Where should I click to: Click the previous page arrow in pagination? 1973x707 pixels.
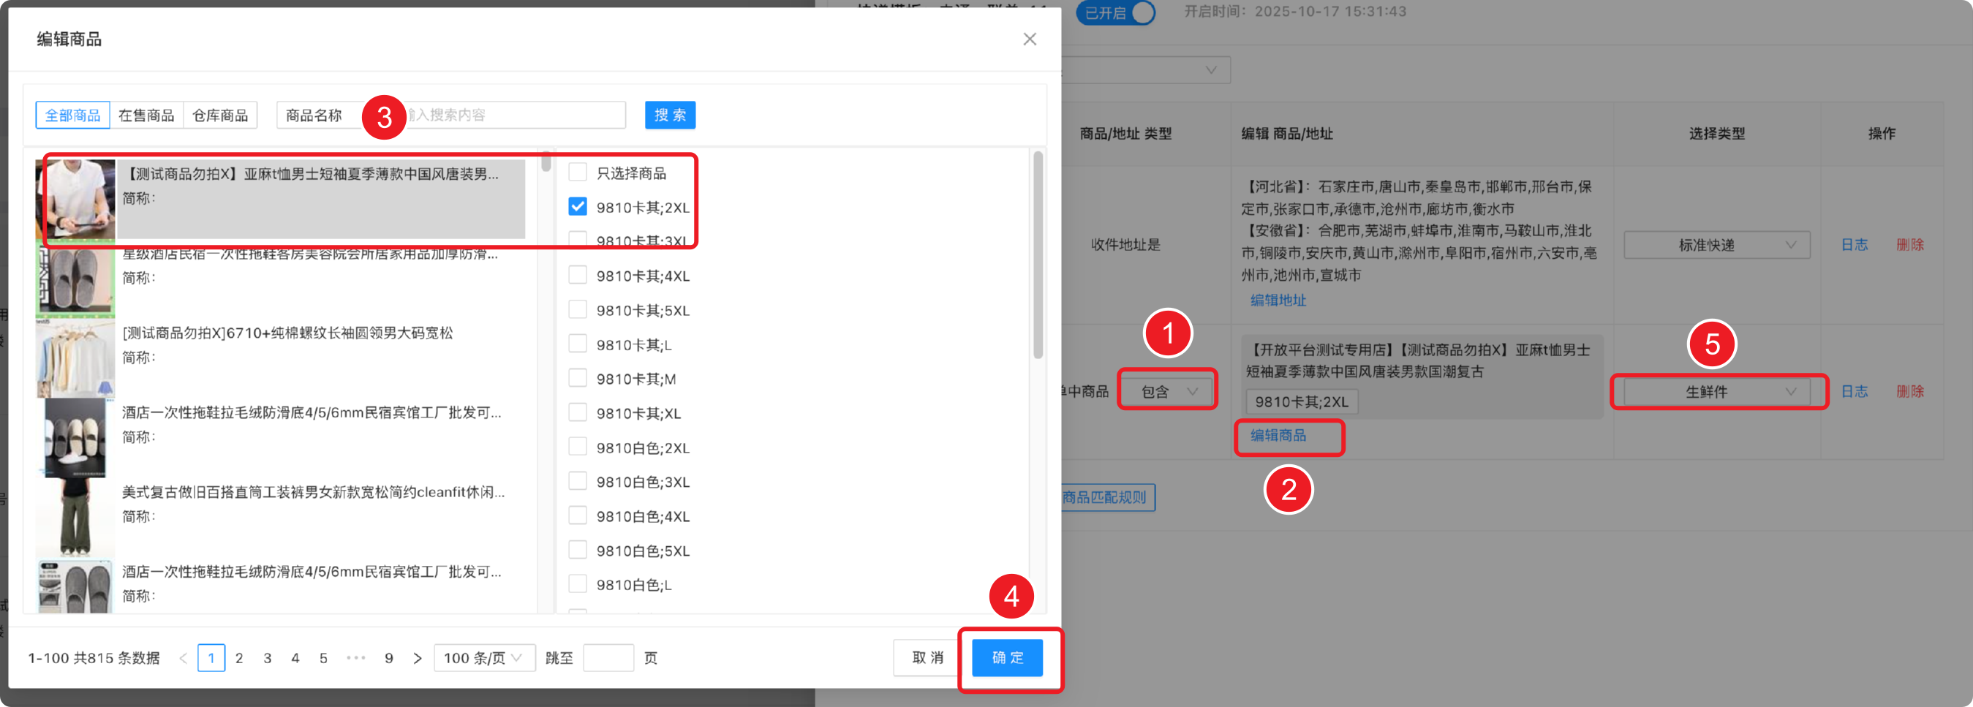tap(183, 658)
